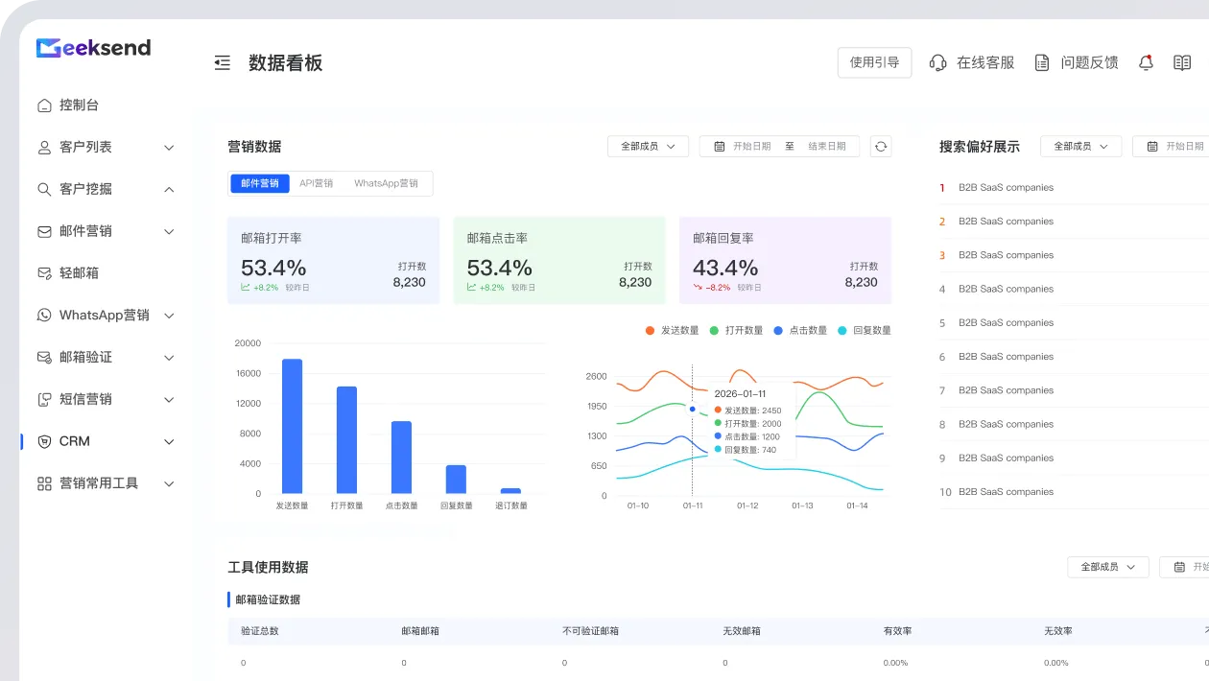Screen dimensions: 1209x681
Task: Open 全部成员 dropdown in 搜索偏好展示
Action: coord(1081,147)
